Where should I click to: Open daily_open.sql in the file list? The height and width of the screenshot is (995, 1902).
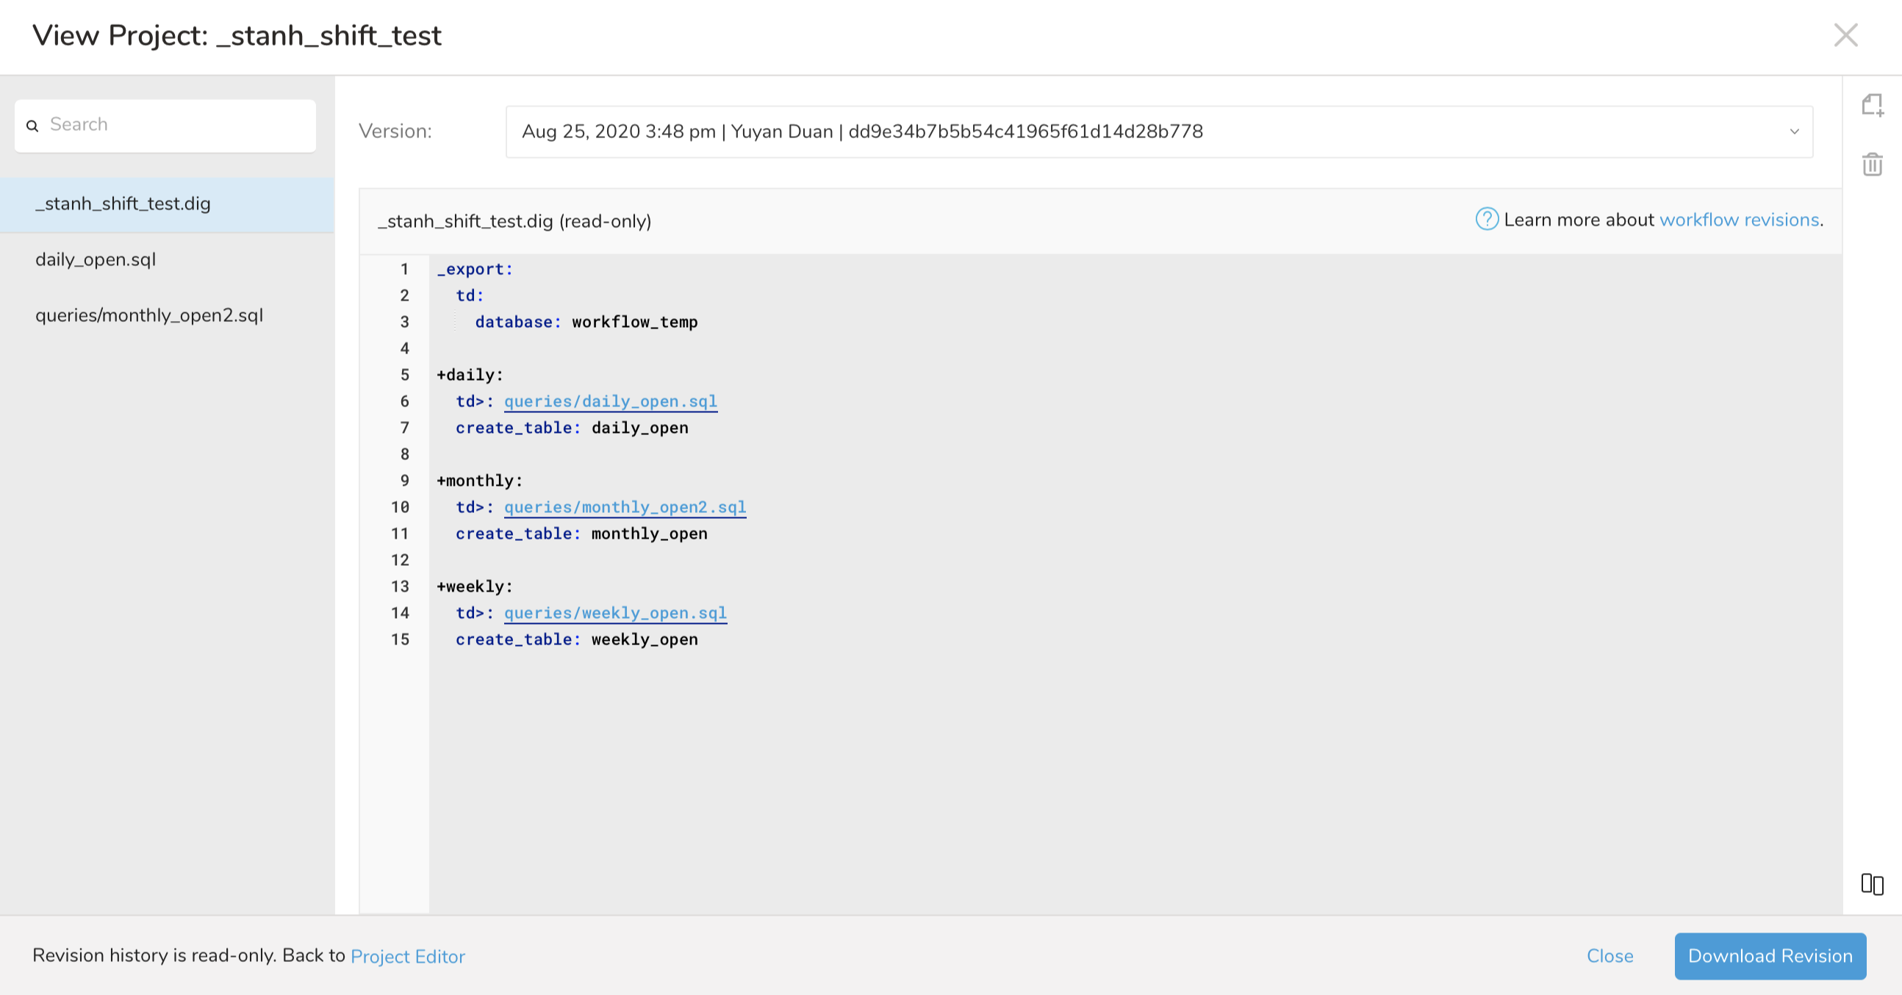pyautogui.click(x=96, y=260)
